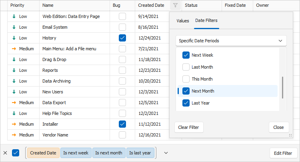Click the Medium priority arrow for Installer
This screenshot has width=300, height=162.
pyautogui.click(x=14, y=124)
